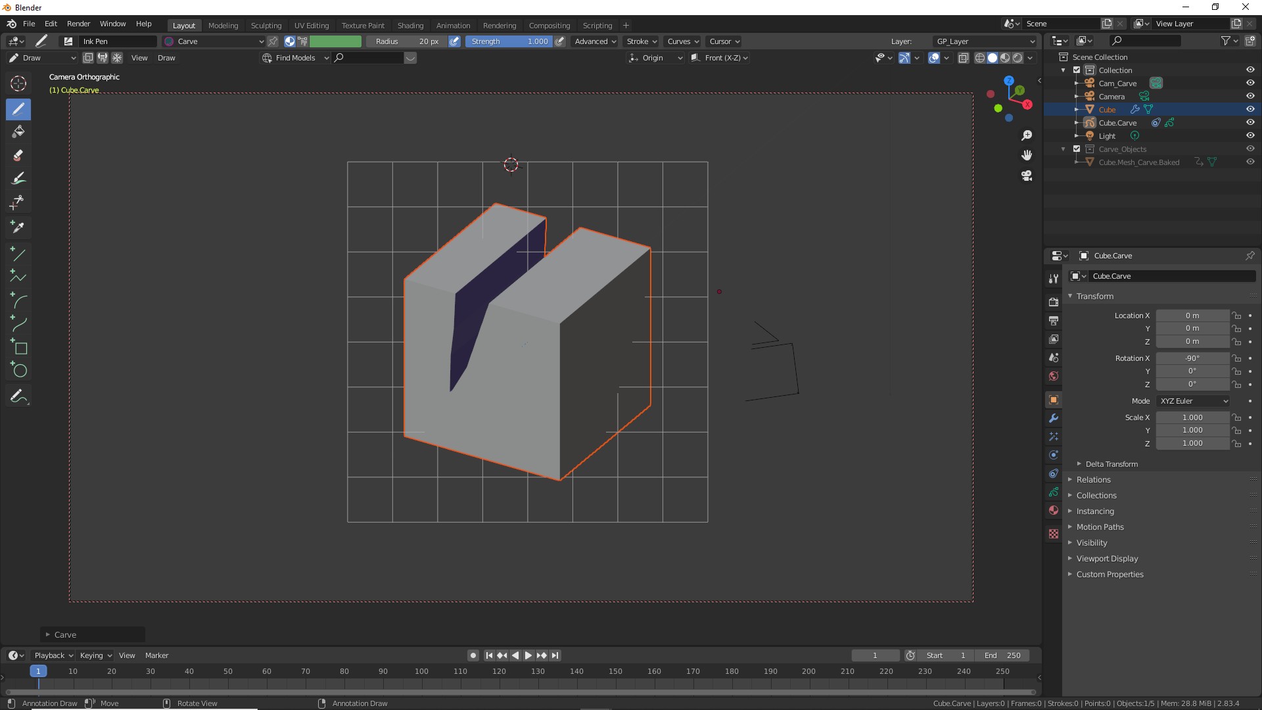This screenshot has width=1262, height=710.
Task: Select the Erase tool
Action: [18, 154]
